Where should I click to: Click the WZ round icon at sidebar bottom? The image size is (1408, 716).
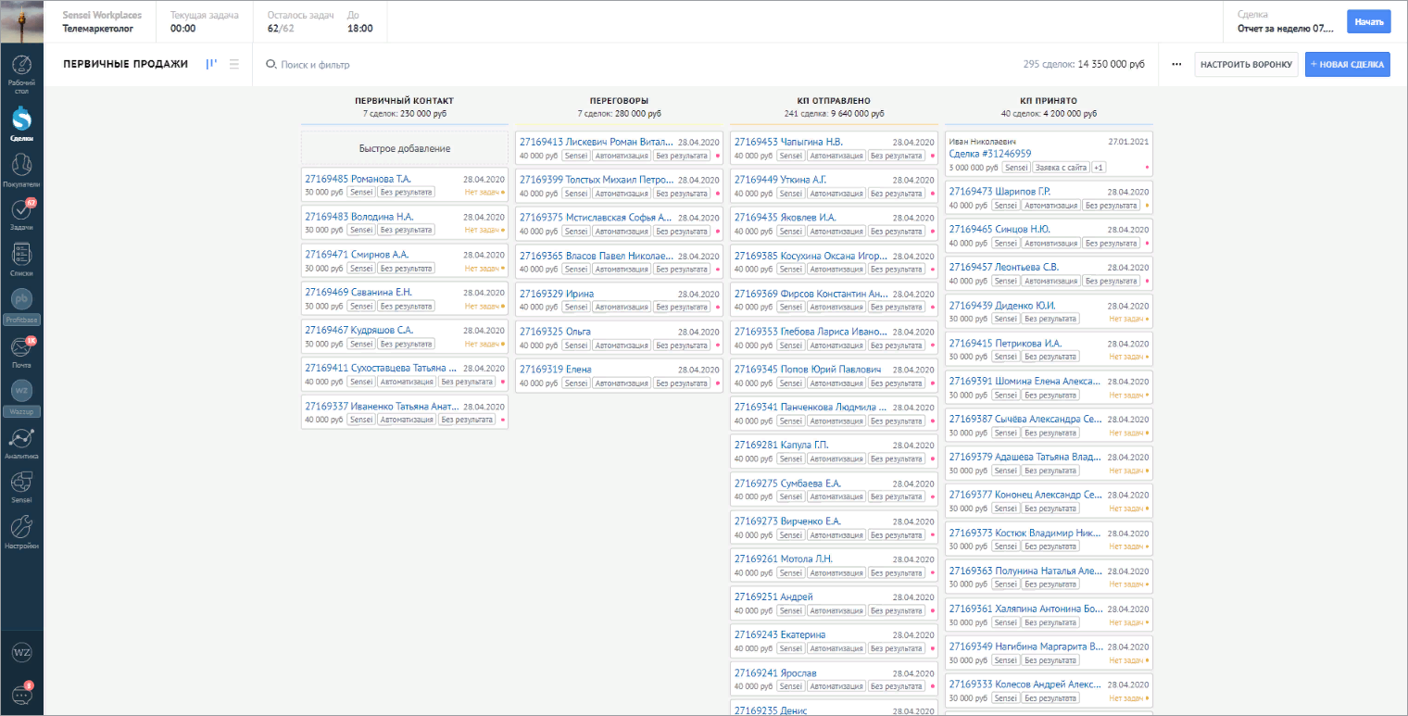pos(21,652)
